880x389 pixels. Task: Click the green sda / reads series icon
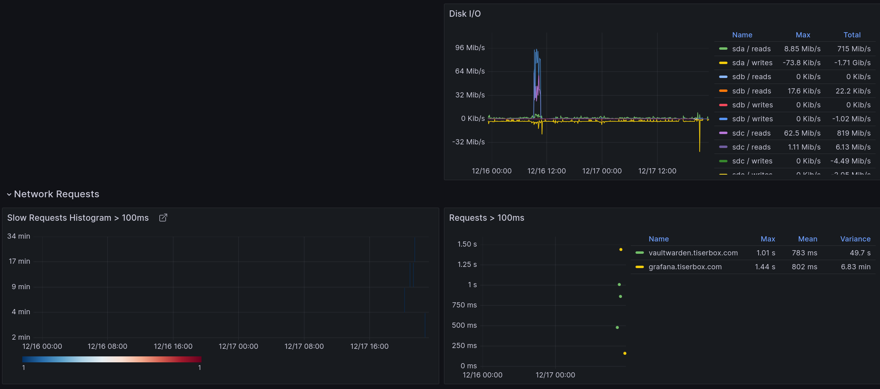click(x=724, y=49)
